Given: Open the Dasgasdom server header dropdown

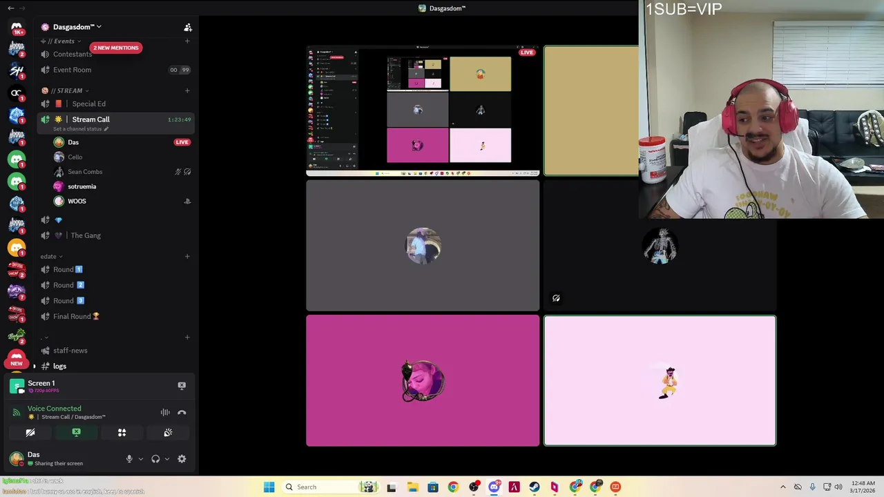Looking at the screenshot, I should (x=72, y=27).
